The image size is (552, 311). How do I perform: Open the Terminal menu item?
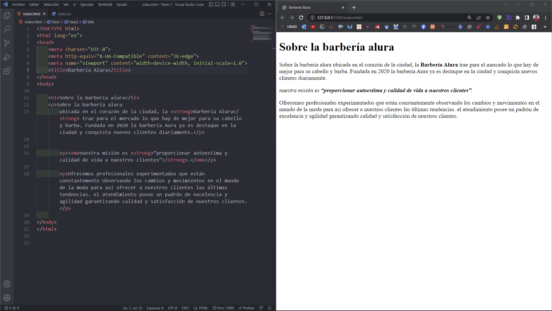click(x=105, y=4)
